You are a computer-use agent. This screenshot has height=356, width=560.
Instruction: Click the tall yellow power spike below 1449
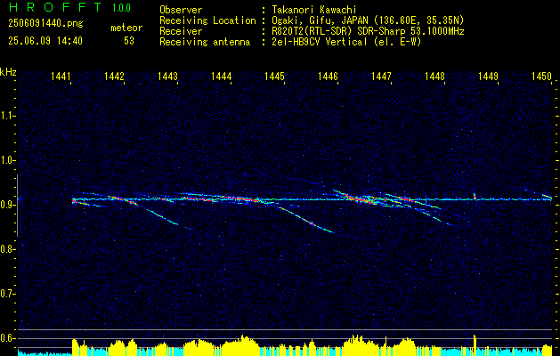click(475, 344)
